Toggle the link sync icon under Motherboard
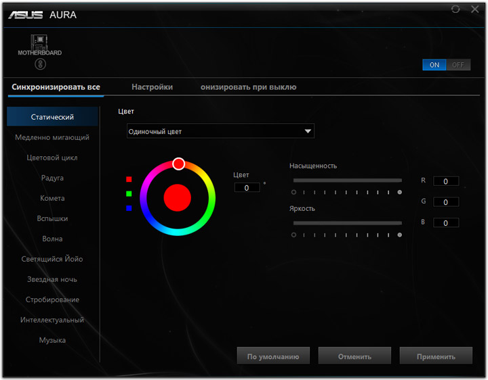The height and width of the screenshot is (380, 488). [40, 64]
